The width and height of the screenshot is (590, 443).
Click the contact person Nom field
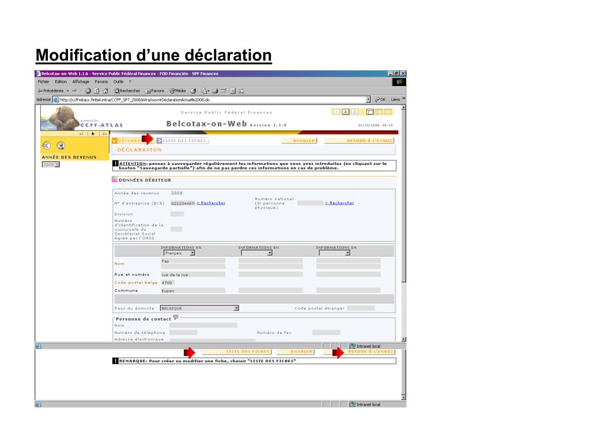coord(203,325)
